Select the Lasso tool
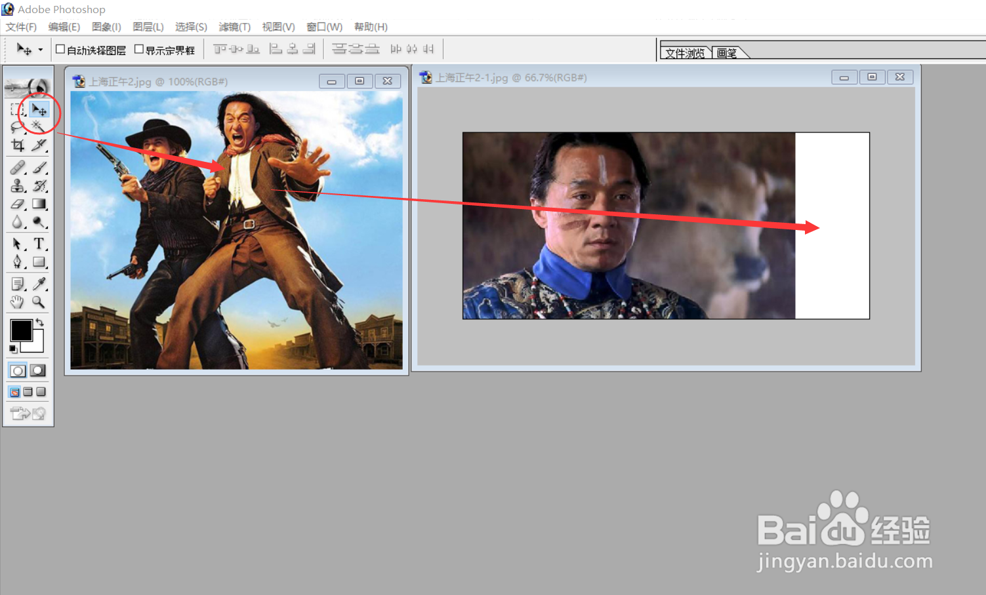Image resolution: width=986 pixels, height=595 pixels. click(18, 126)
